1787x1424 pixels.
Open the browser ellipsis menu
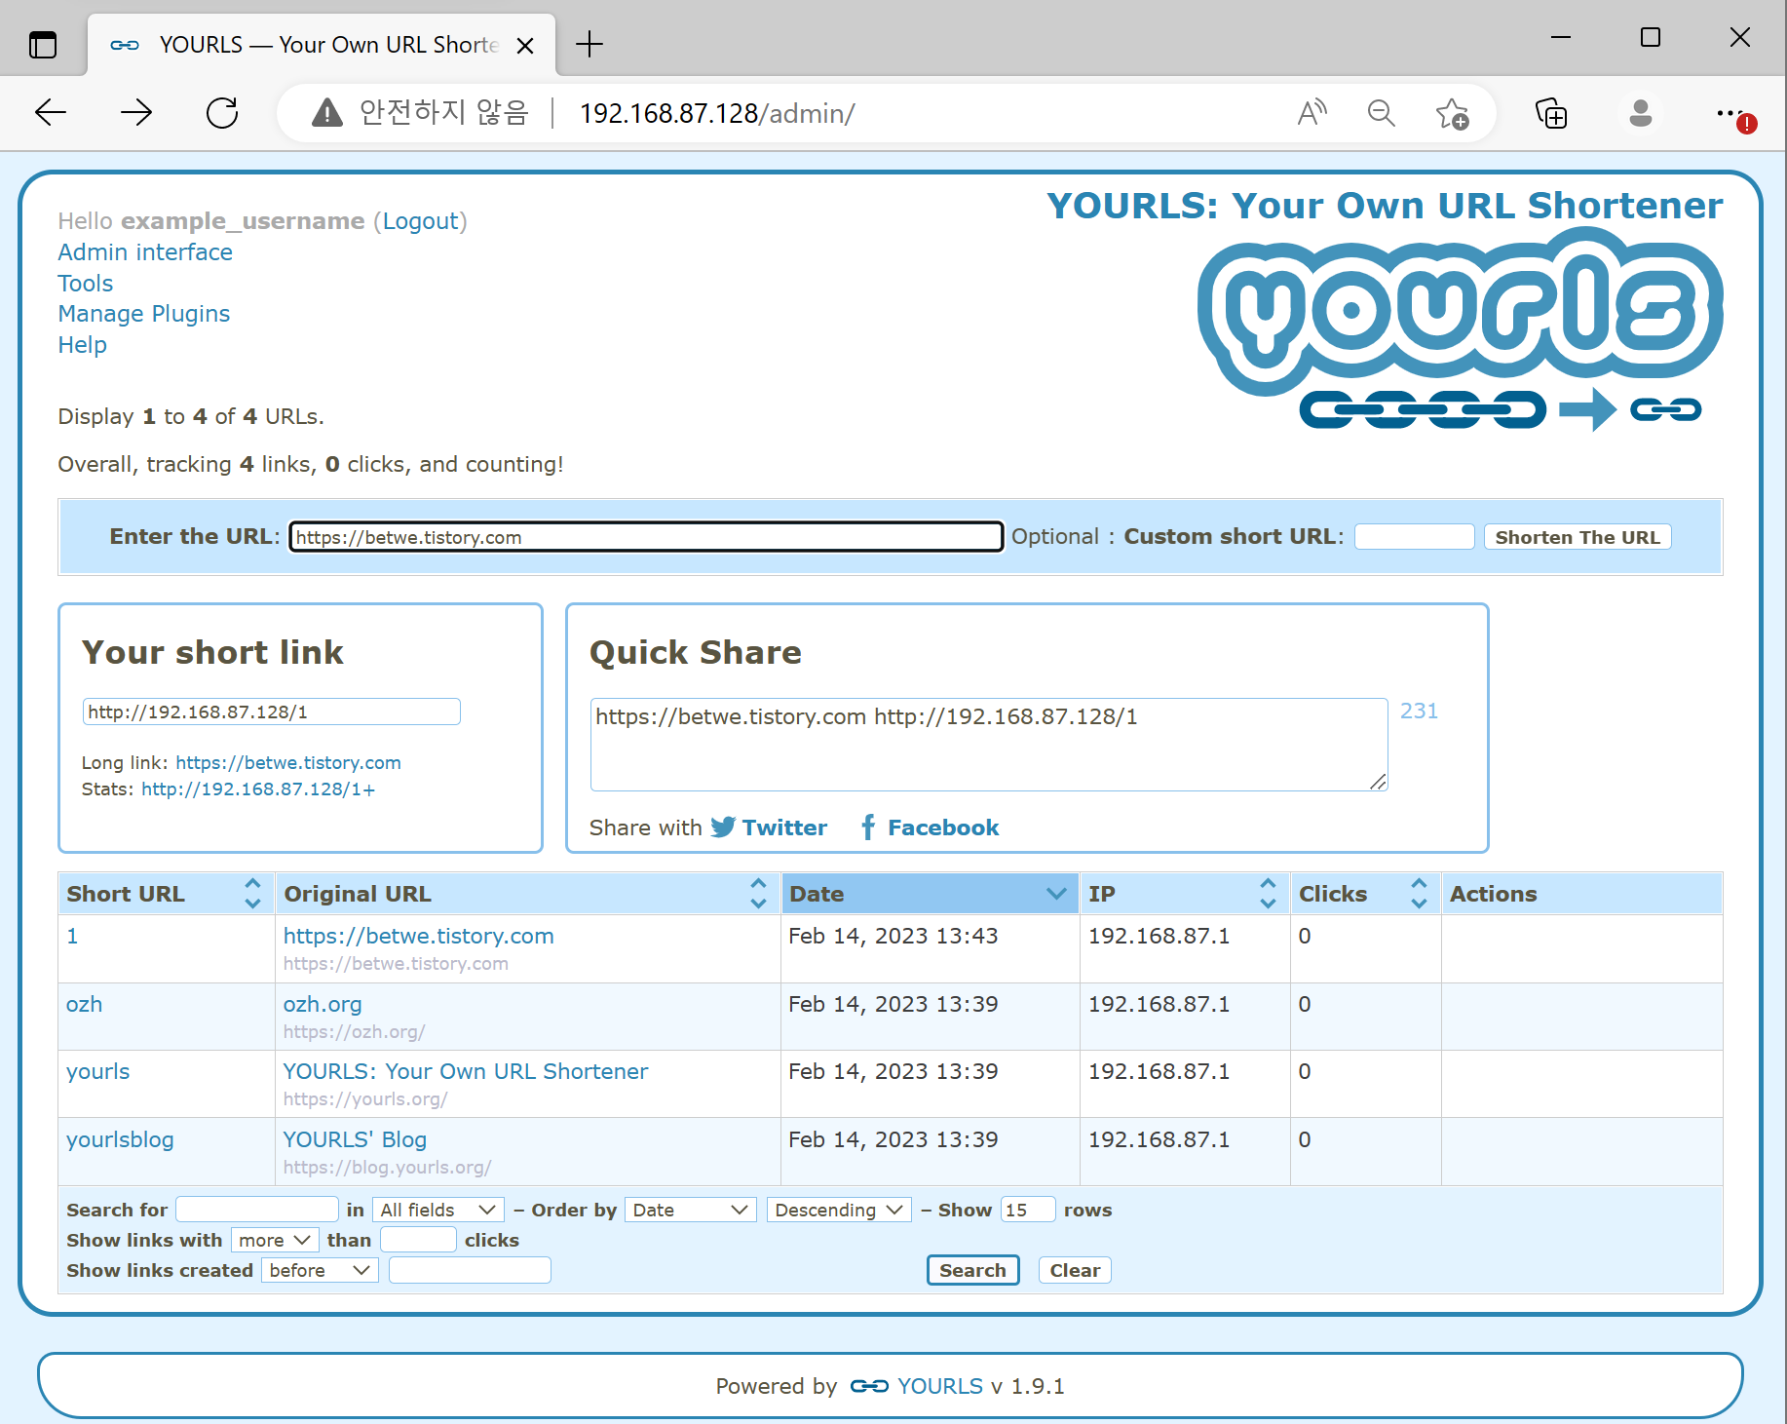pyautogui.click(x=1730, y=113)
